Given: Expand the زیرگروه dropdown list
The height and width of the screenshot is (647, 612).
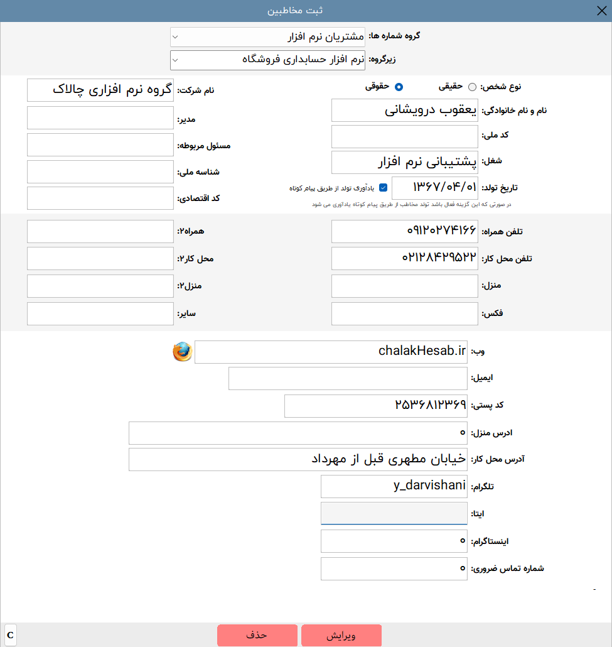Looking at the screenshot, I should click(x=267, y=60).
